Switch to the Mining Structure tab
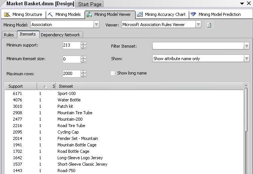 point(23,14)
